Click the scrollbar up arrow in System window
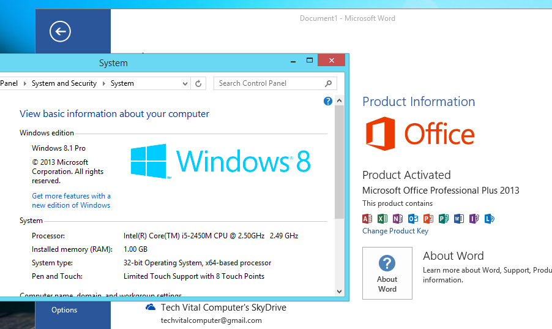 (x=340, y=100)
